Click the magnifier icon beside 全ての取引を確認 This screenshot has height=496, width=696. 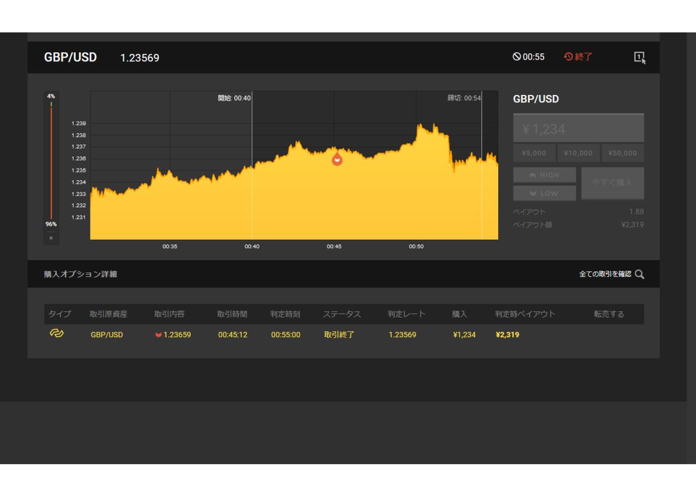(639, 274)
